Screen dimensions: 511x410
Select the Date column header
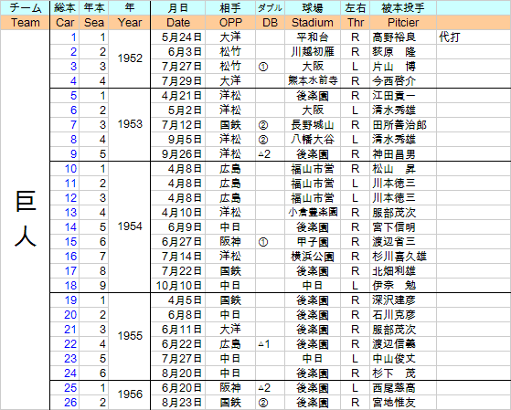pyautogui.click(x=178, y=23)
